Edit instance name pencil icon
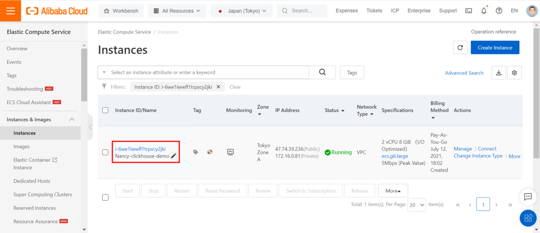540x233 pixels. [174, 156]
